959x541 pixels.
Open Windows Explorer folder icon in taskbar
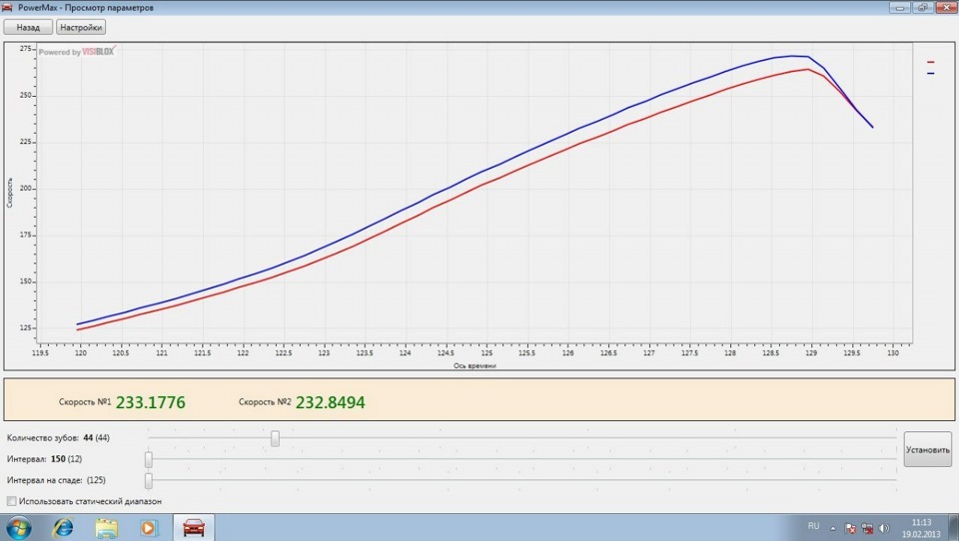(x=107, y=528)
